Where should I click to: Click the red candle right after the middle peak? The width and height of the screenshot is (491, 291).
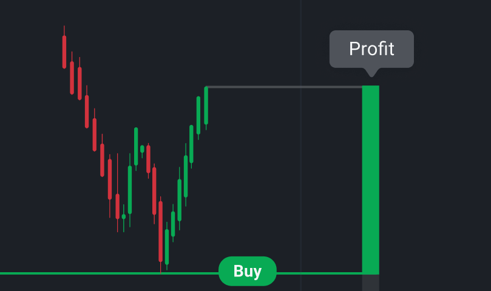pyautogui.click(x=148, y=158)
